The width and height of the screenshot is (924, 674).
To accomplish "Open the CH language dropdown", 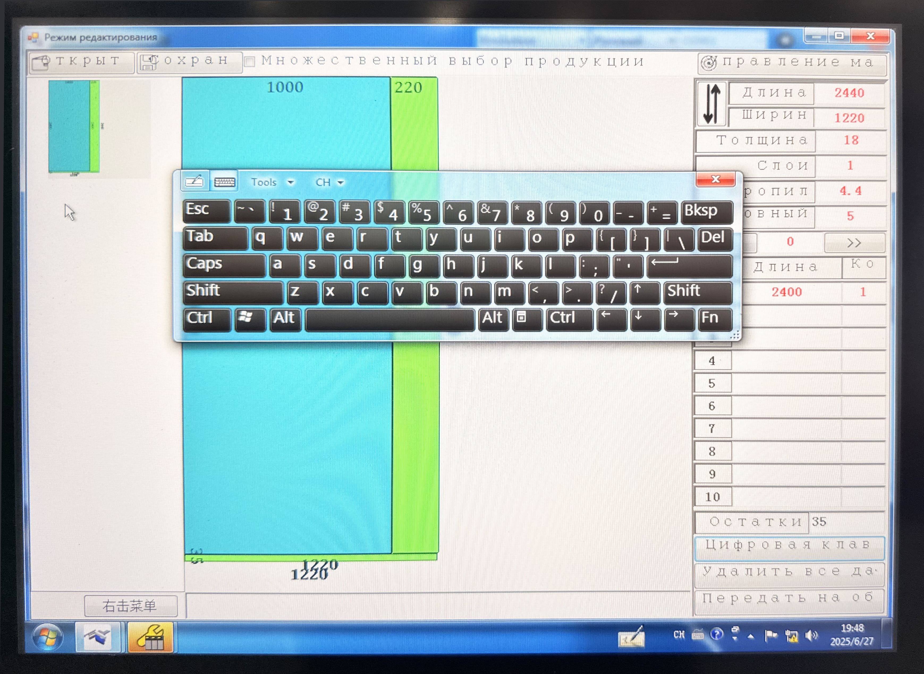I will point(329,182).
